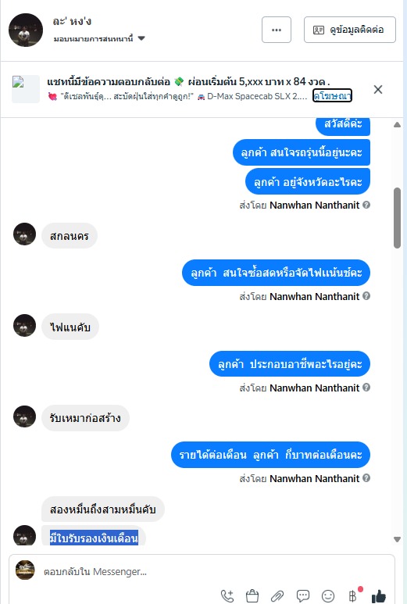
Task: Click the ad thumbnail in banner
Action: coord(26,89)
